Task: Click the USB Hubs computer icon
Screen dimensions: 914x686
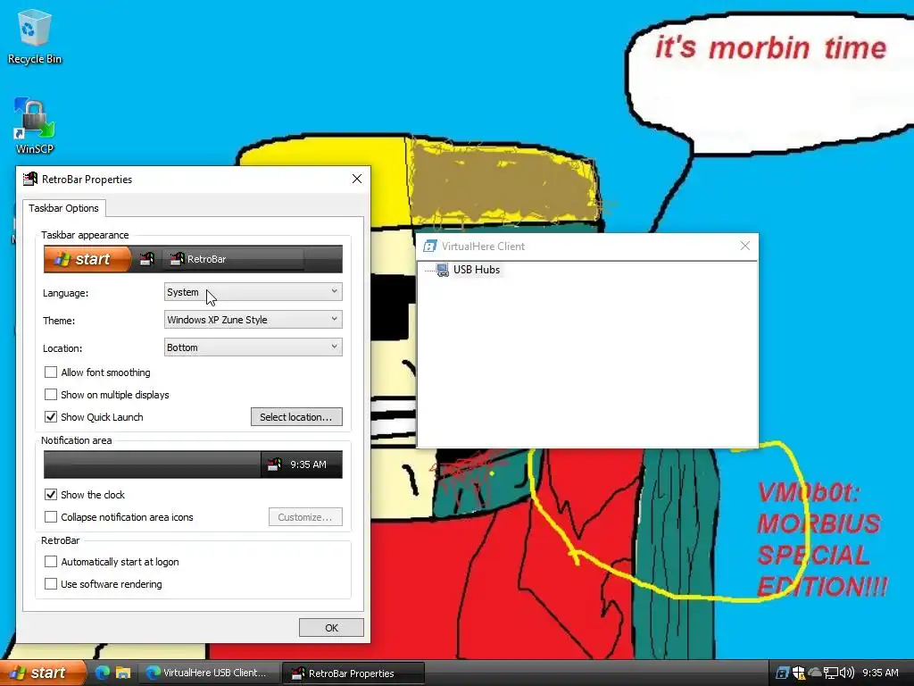Action: pyautogui.click(x=443, y=270)
